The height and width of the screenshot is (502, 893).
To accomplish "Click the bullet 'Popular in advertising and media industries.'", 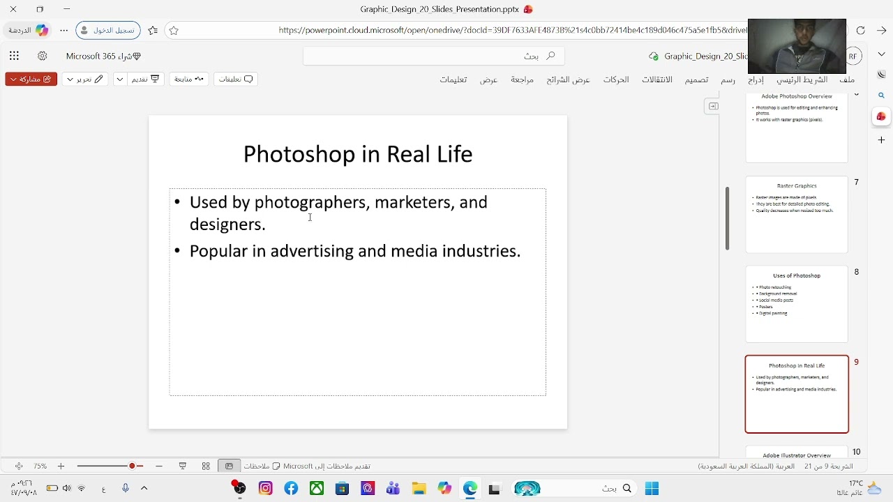I will point(355,251).
